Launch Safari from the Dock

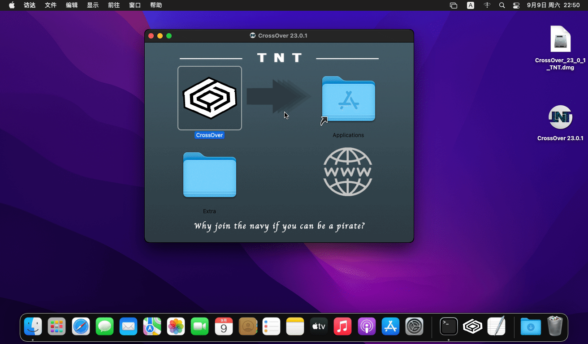81,327
